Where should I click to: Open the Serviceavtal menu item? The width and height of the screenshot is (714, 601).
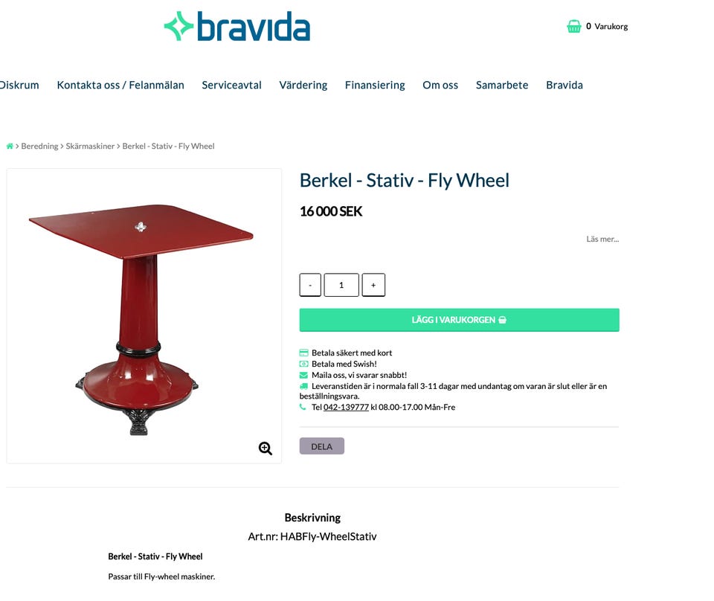231,85
